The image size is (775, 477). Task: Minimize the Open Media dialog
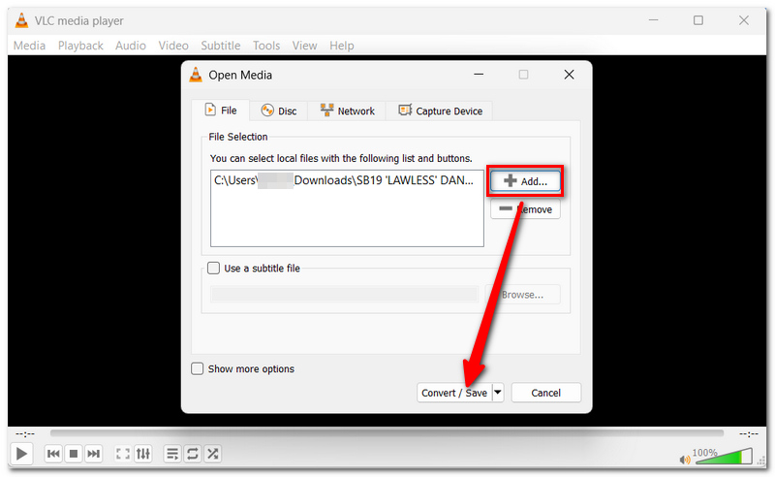[x=479, y=75]
